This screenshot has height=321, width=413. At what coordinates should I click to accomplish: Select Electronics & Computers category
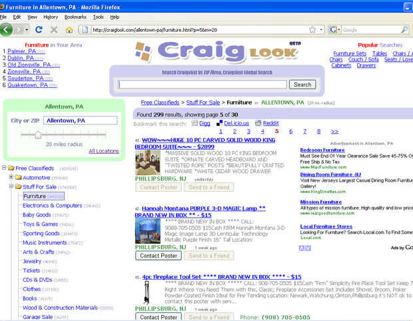[53, 205]
